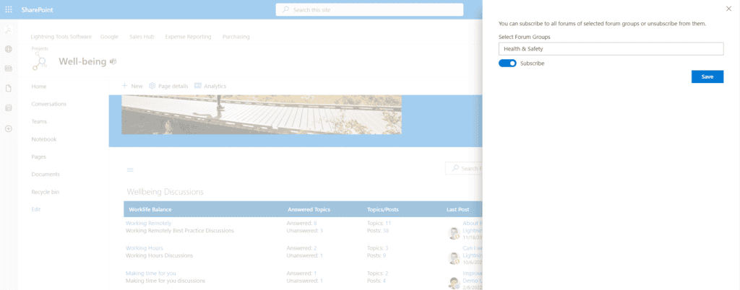Close the subscription panel with X
The width and height of the screenshot is (740, 290).
[x=728, y=9]
